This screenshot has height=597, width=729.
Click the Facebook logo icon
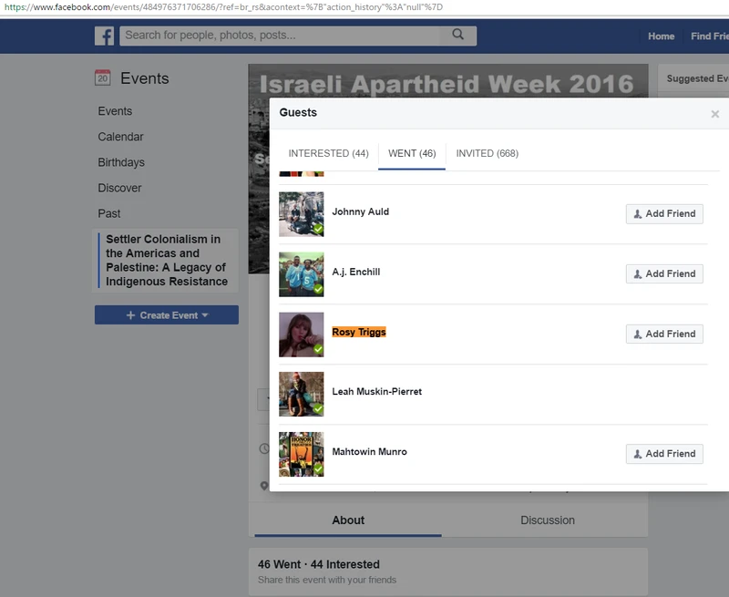coord(104,36)
